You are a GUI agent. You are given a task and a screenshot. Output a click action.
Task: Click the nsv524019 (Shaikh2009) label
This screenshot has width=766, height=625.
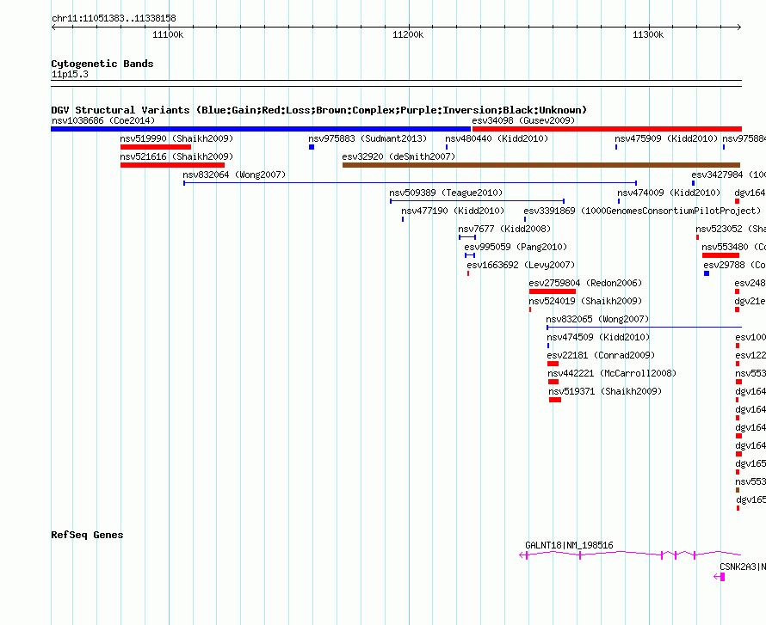pyautogui.click(x=585, y=301)
